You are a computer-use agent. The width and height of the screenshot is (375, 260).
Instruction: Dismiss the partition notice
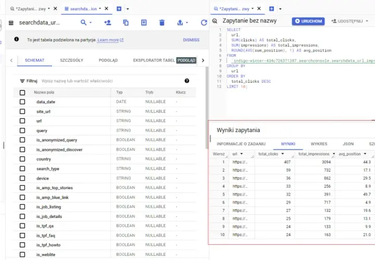coord(191,40)
